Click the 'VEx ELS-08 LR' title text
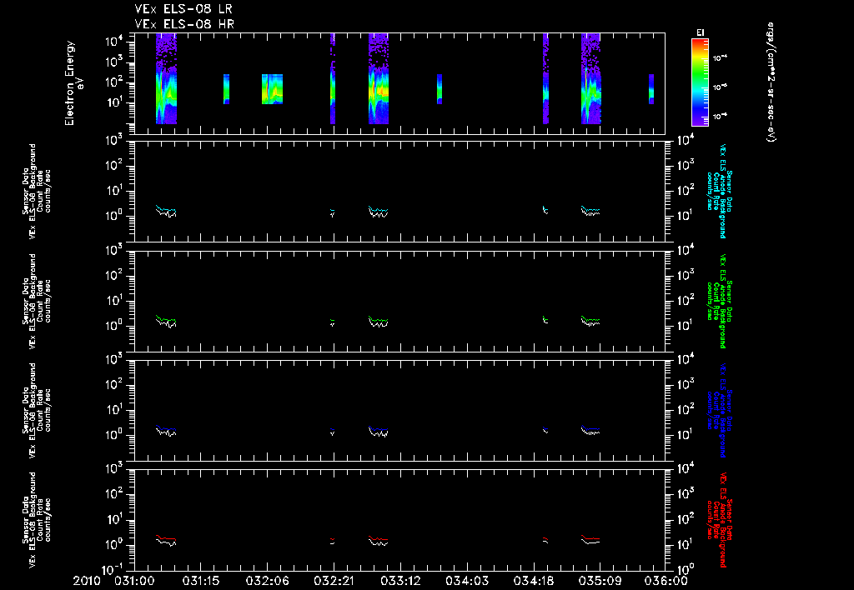This screenshot has height=590, width=854. pos(183,9)
